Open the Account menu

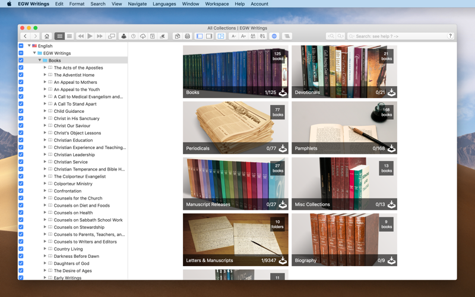(259, 4)
